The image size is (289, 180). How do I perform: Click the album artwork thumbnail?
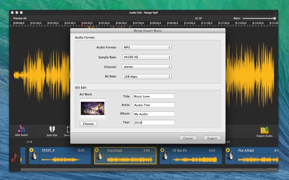[92, 108]
